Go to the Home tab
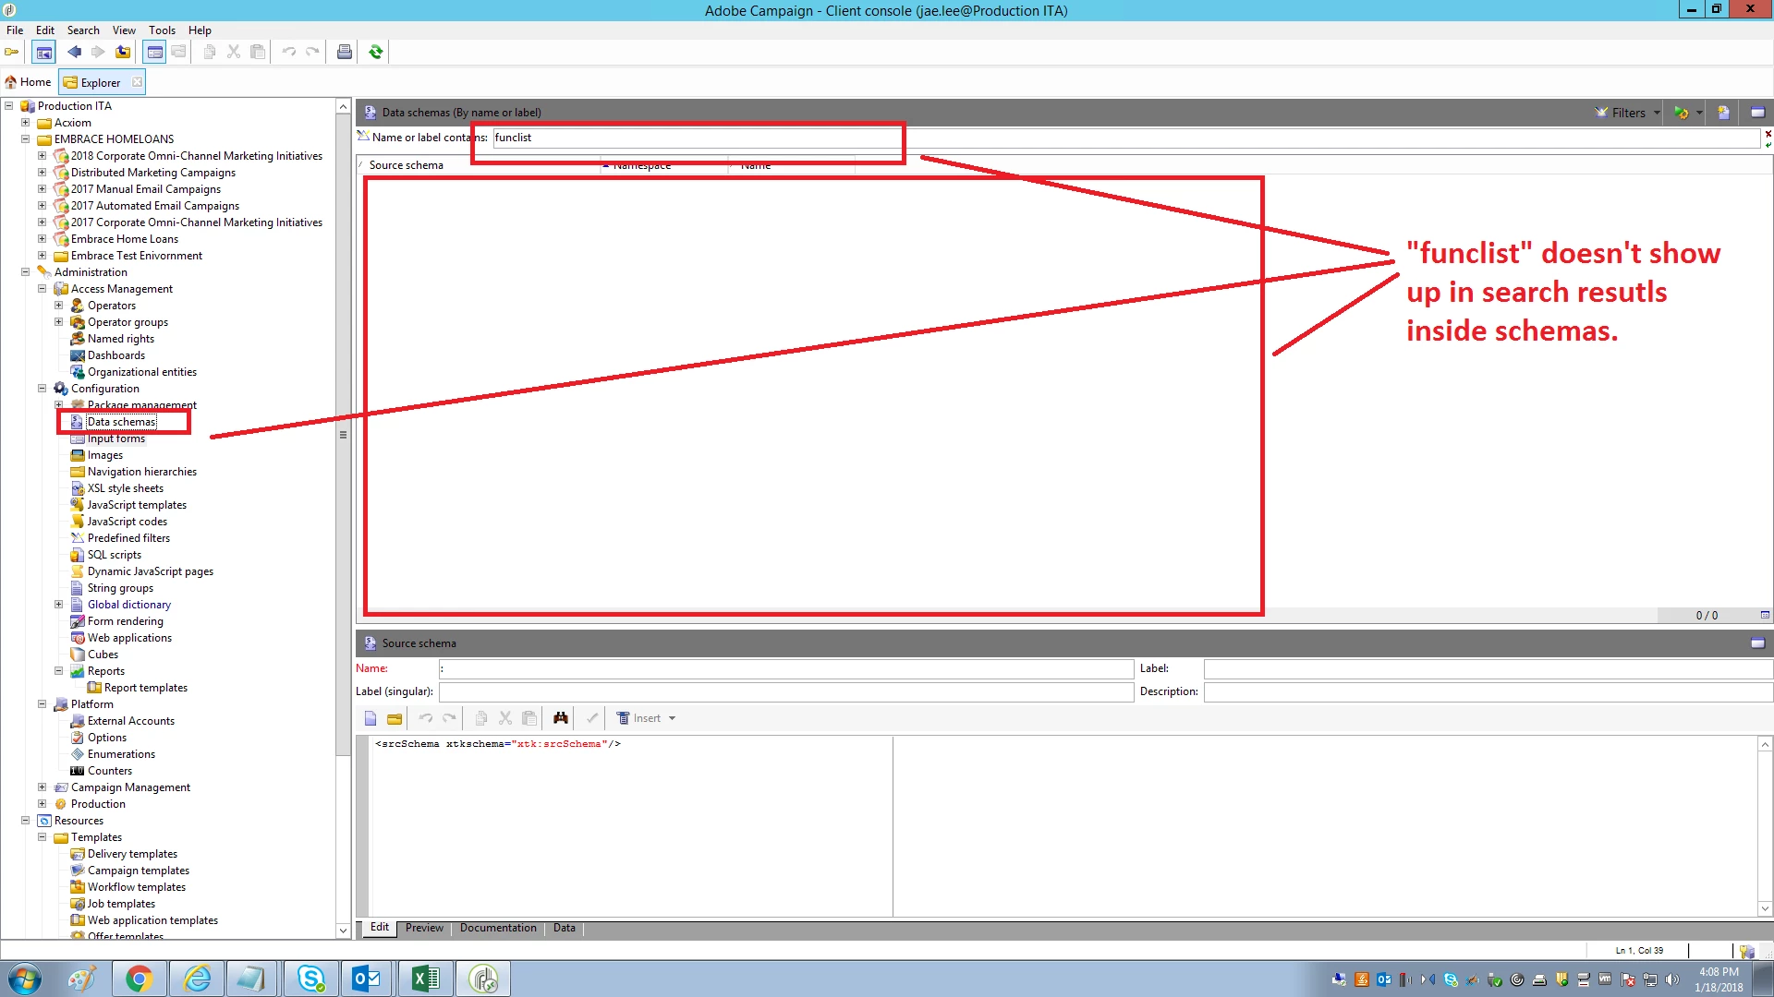Image resolution: width=1774 pixels, height=997 pixels. tap(29, 82)
